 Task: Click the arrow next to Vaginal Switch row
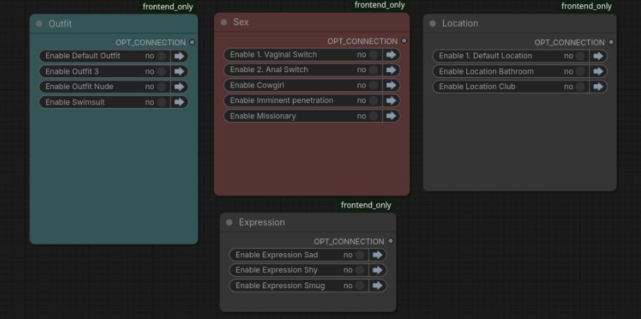(x=391, y=55)
